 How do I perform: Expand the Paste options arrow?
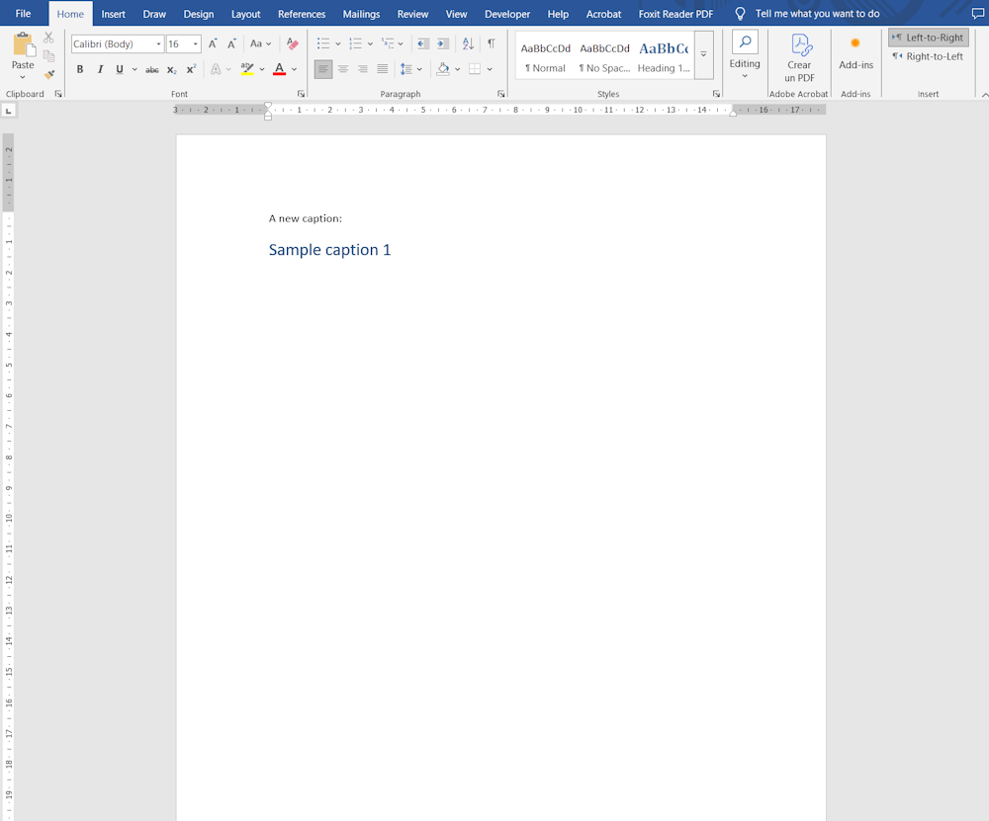pos(23,77)
